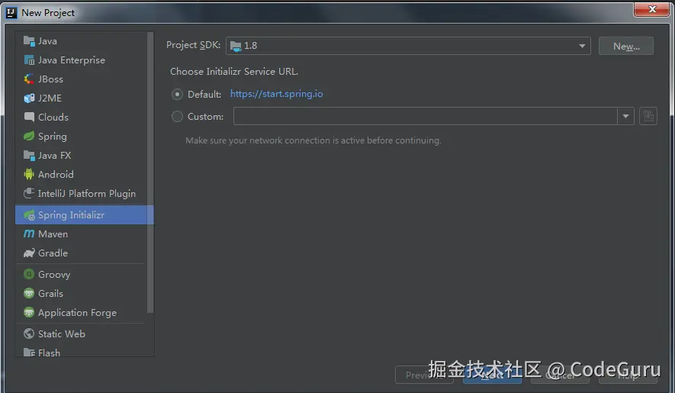Click the Java FX folder icon

point(29,156)
